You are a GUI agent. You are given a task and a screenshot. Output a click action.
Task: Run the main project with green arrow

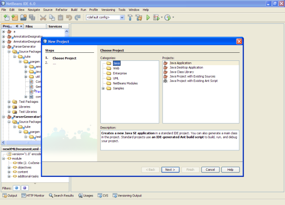[148, 18]
